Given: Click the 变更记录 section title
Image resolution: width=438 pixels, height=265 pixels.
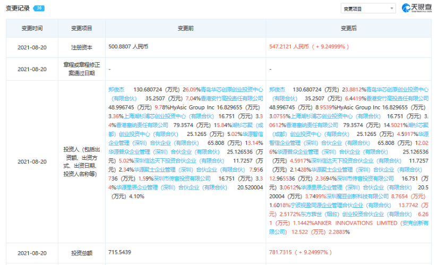Looking at the screenshot, I should (x=18, y=8).
